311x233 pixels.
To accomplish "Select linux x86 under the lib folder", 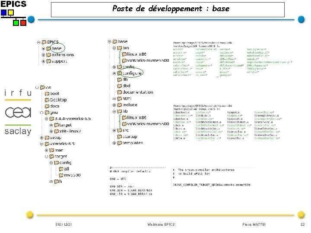I will [136, 117].
